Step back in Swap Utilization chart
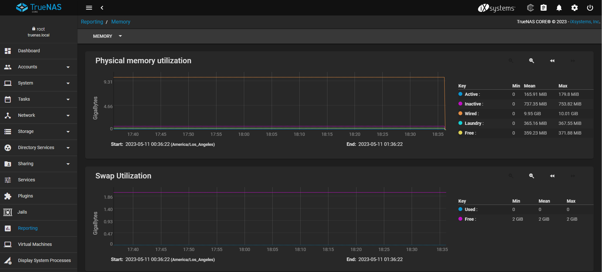This screenshot has width=602, height=272. click(x=552, y=176)
